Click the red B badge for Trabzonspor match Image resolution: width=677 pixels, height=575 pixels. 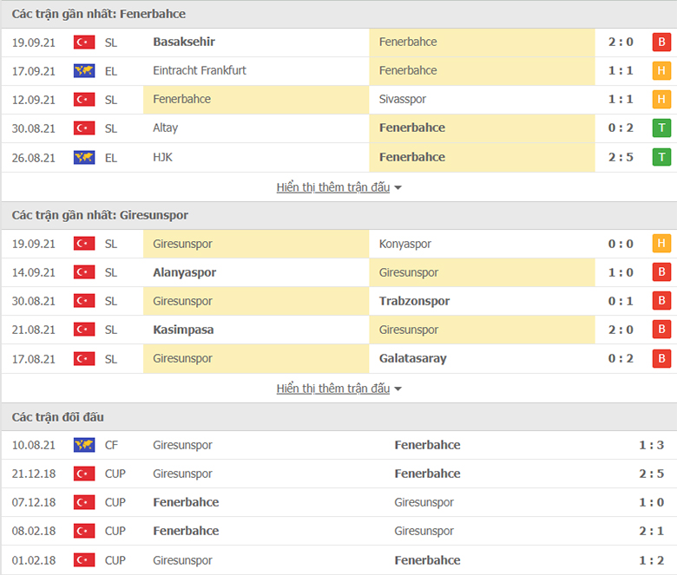661,301
